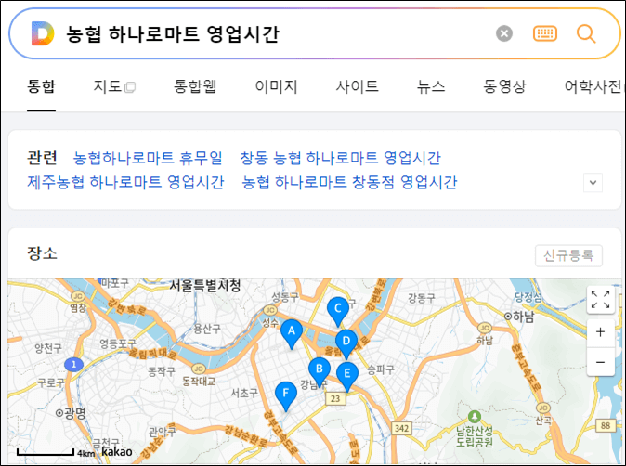The image size is (626, 466).
Task: Go to the 뉴스 tab
Action: click(x=431, y=86)
